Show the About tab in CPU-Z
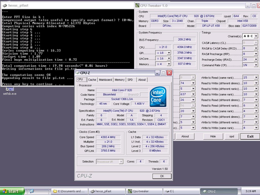 (x=142, y=80)
